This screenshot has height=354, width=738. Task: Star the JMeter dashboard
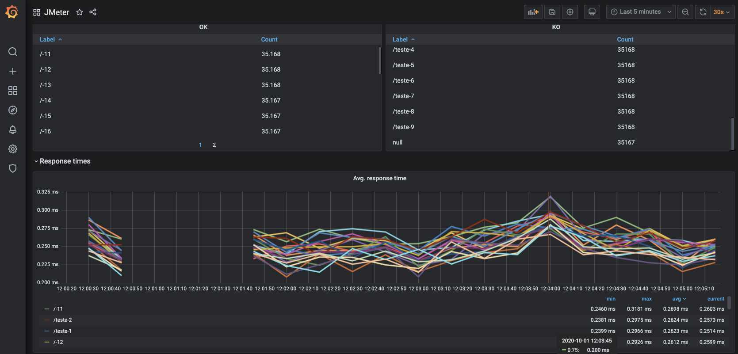tap(80, 12)
